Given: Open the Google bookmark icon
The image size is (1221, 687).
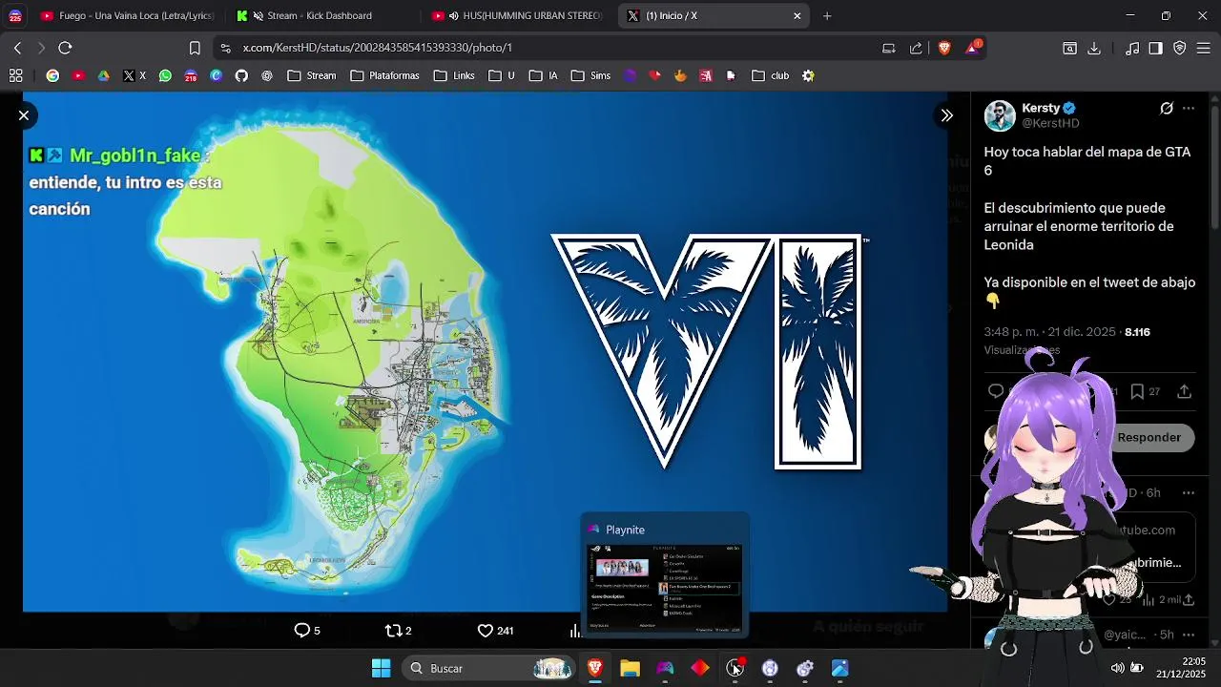Looking at the screenshot, I should point(52,75).
